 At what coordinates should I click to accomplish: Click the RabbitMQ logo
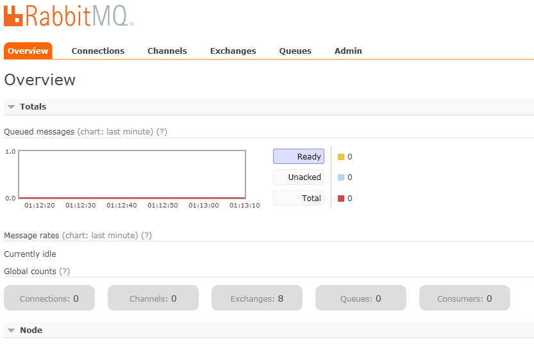[69, 15]
